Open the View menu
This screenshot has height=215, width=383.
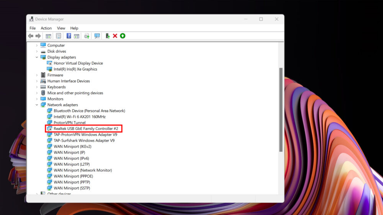(61, 28)
